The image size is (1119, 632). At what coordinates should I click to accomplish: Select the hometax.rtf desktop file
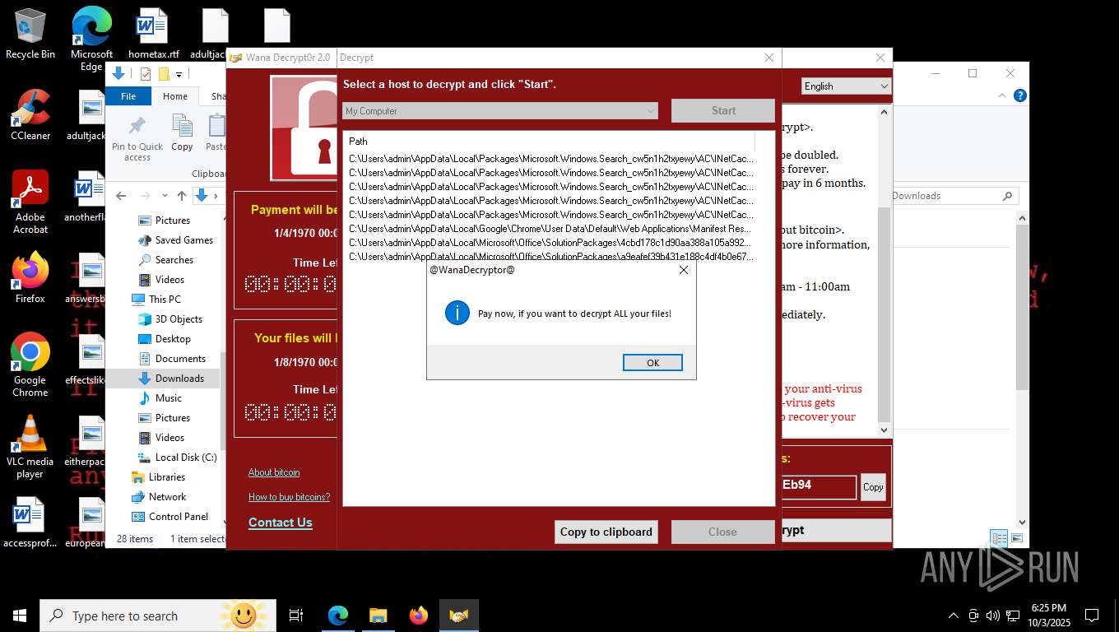click(x=153, y=35)
